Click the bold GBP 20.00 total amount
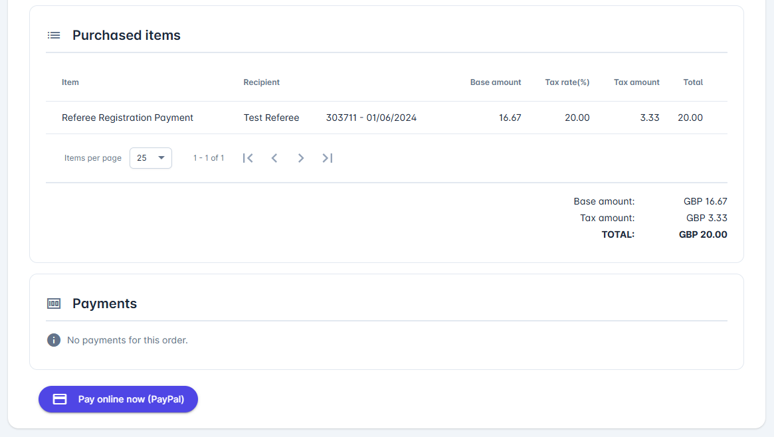This screenshot has height=437, width=774. [x=703, y=234]
